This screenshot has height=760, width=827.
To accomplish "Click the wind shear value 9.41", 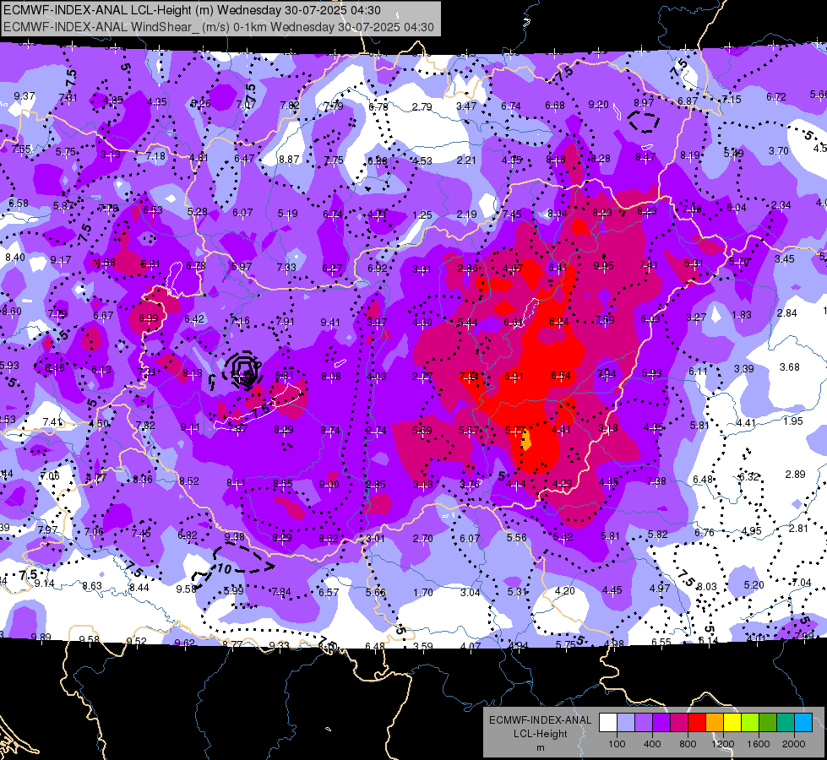I will pos(330,323).
